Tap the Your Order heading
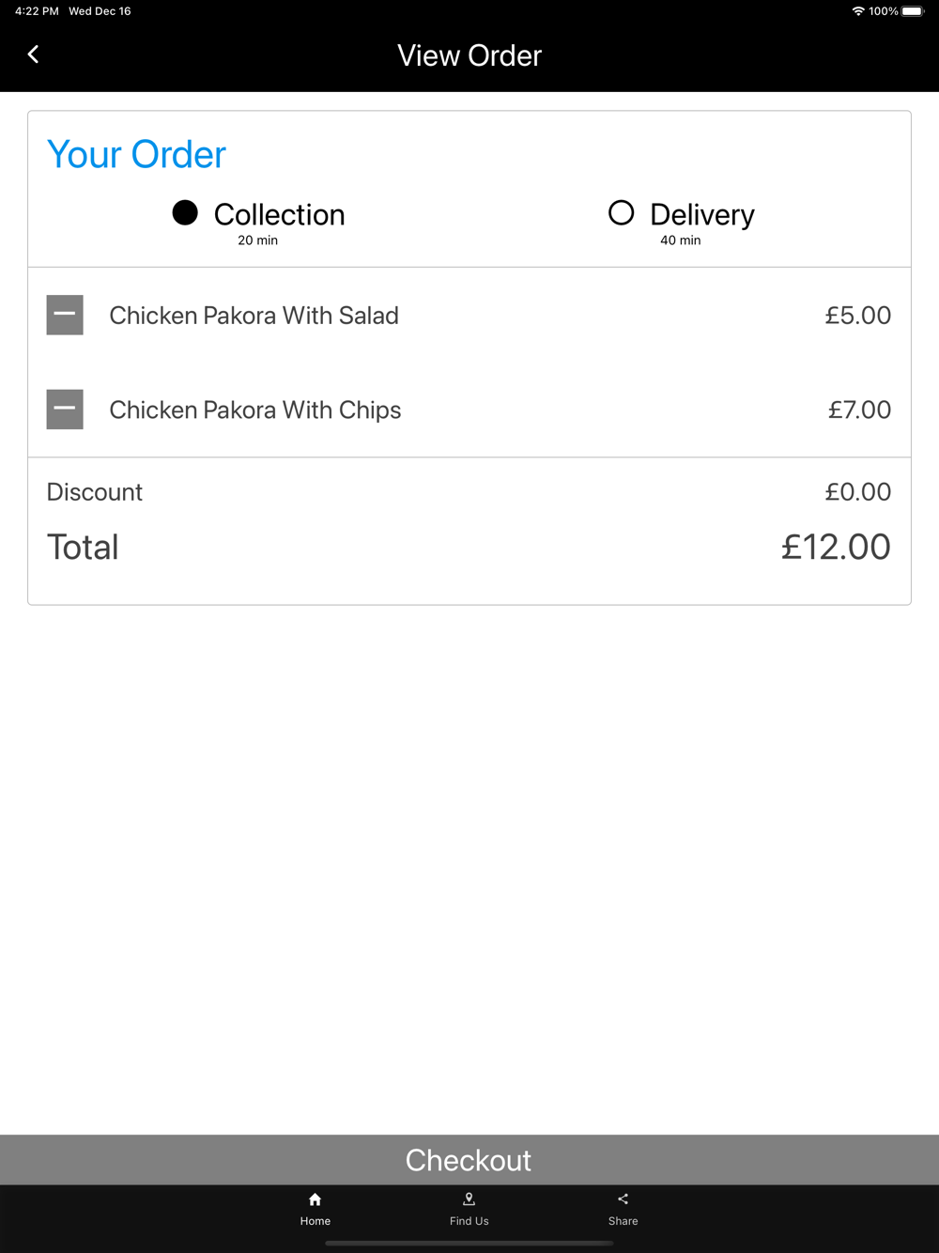 pyautogui.click(x=137, y=155)
